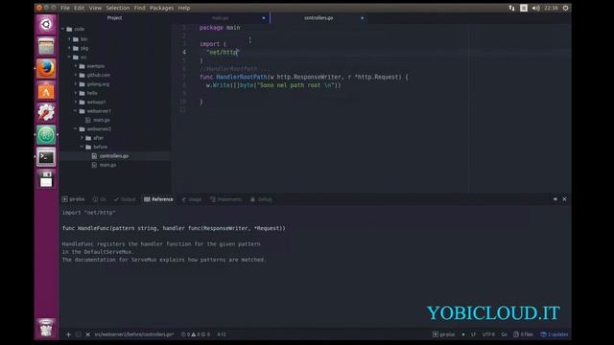Close the main.go tab dot icon
This screenshot has height=345, width=614.
264,18
